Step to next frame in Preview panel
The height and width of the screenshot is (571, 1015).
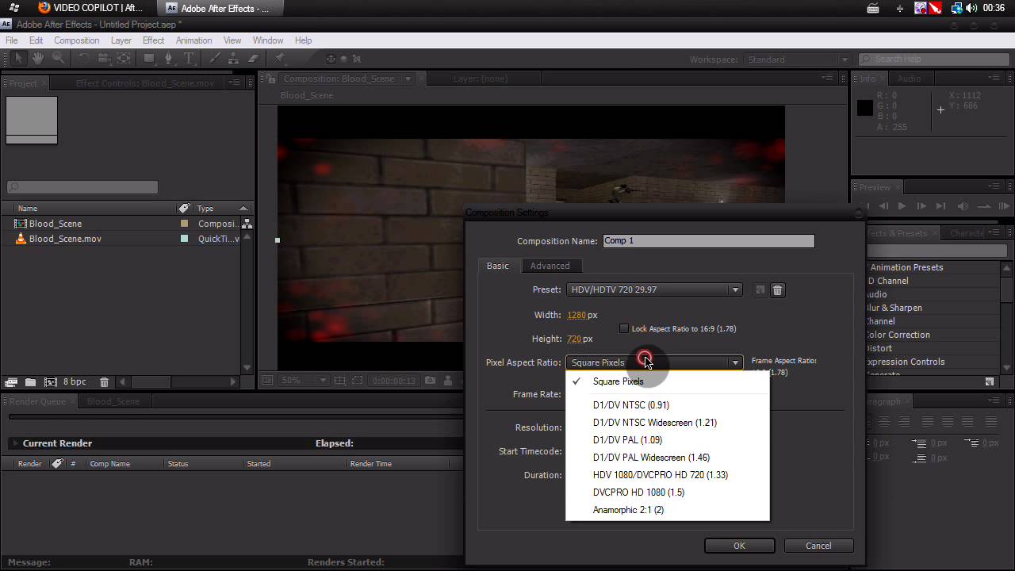tap(921, 206)
